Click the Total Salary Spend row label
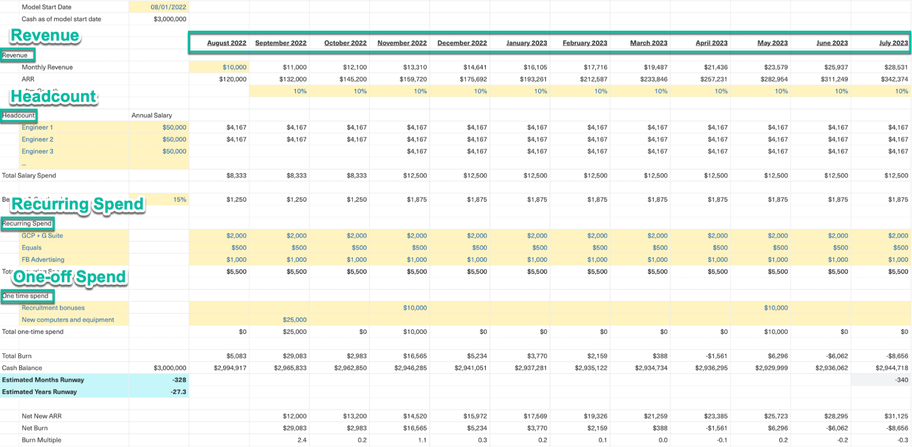The height and width of the screenshot is (447, 912). coord(29,175)
